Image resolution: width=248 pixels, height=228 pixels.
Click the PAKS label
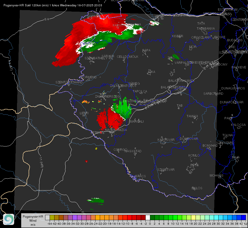pyautogui.click(x=228, y=118)
